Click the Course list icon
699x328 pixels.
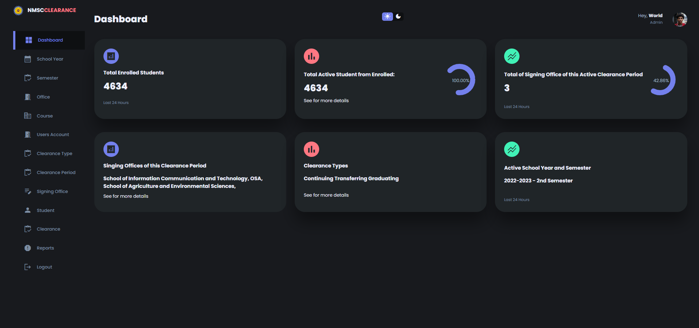tap(28, 116)
